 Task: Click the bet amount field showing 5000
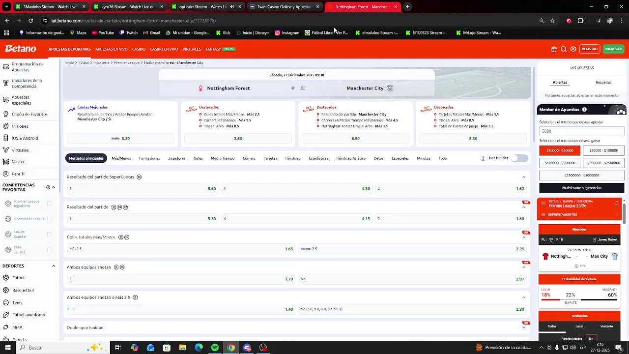(582, 131)
